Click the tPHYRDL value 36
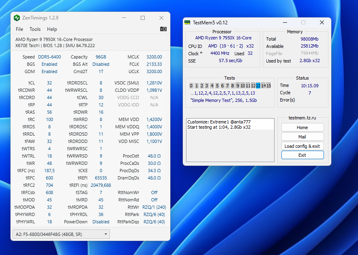Viewport: 358px width, 255px height. 101,214
